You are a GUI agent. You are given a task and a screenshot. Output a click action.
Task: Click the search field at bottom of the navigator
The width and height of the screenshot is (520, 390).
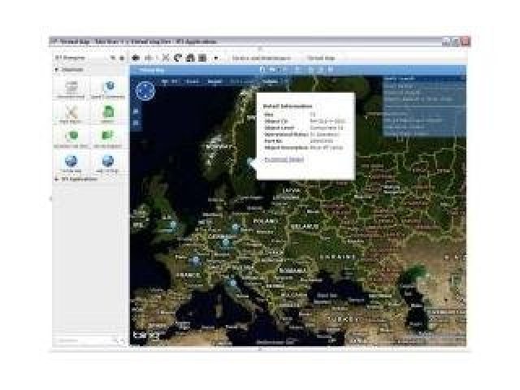[x=88, y=340]
